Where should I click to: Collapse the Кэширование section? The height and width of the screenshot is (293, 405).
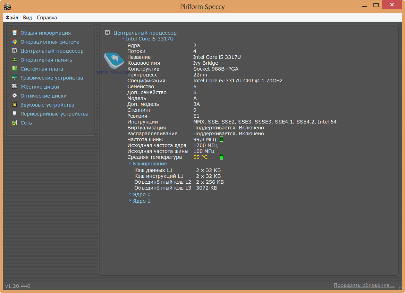[130, 164]
